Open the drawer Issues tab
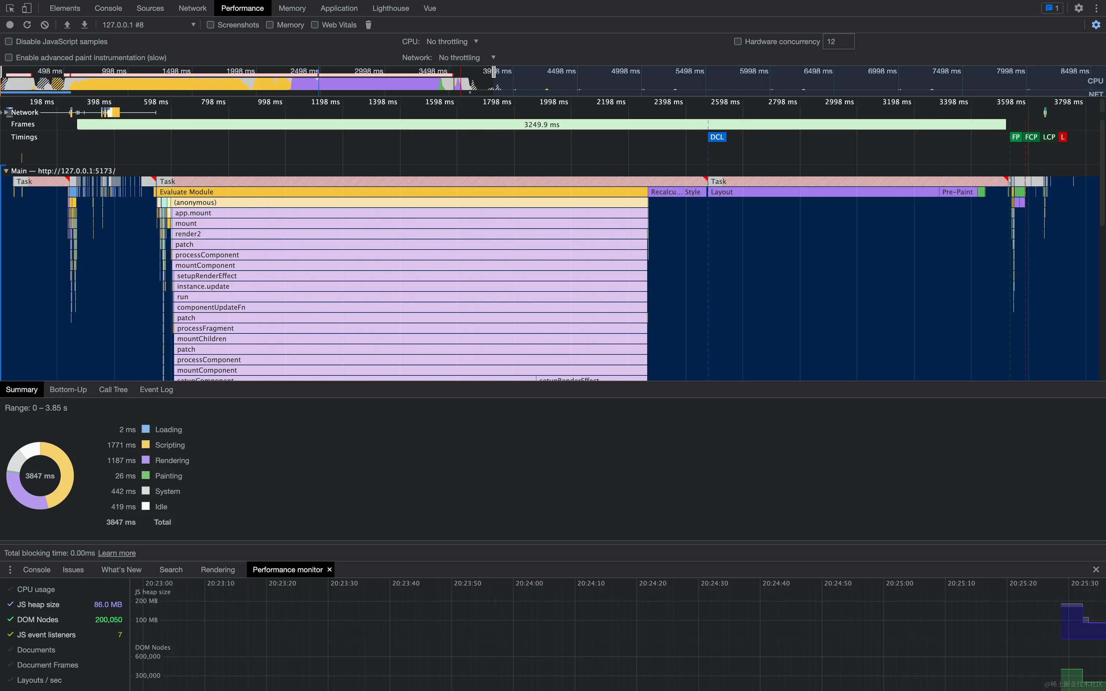The image size is (1106, 691). (73, 570)
